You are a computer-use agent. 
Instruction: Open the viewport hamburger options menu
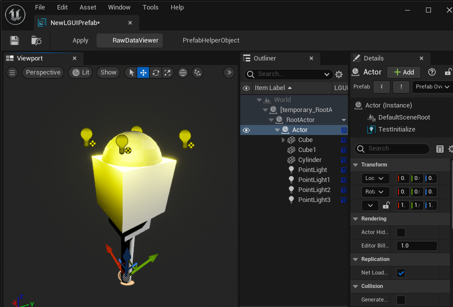[13, 72]
